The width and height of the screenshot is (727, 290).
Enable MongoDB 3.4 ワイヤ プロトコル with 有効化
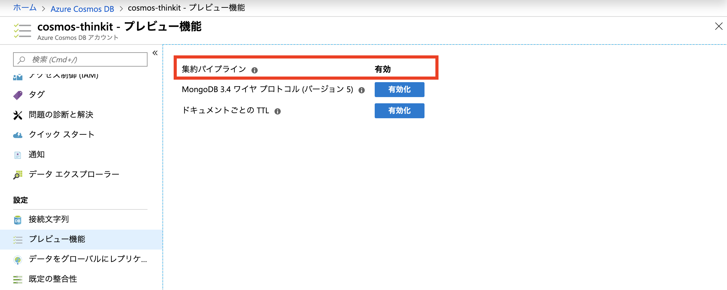pos(399,90)
